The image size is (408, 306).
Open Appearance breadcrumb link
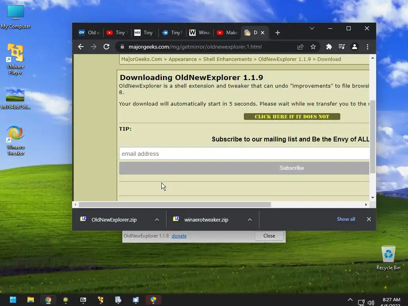182,59
